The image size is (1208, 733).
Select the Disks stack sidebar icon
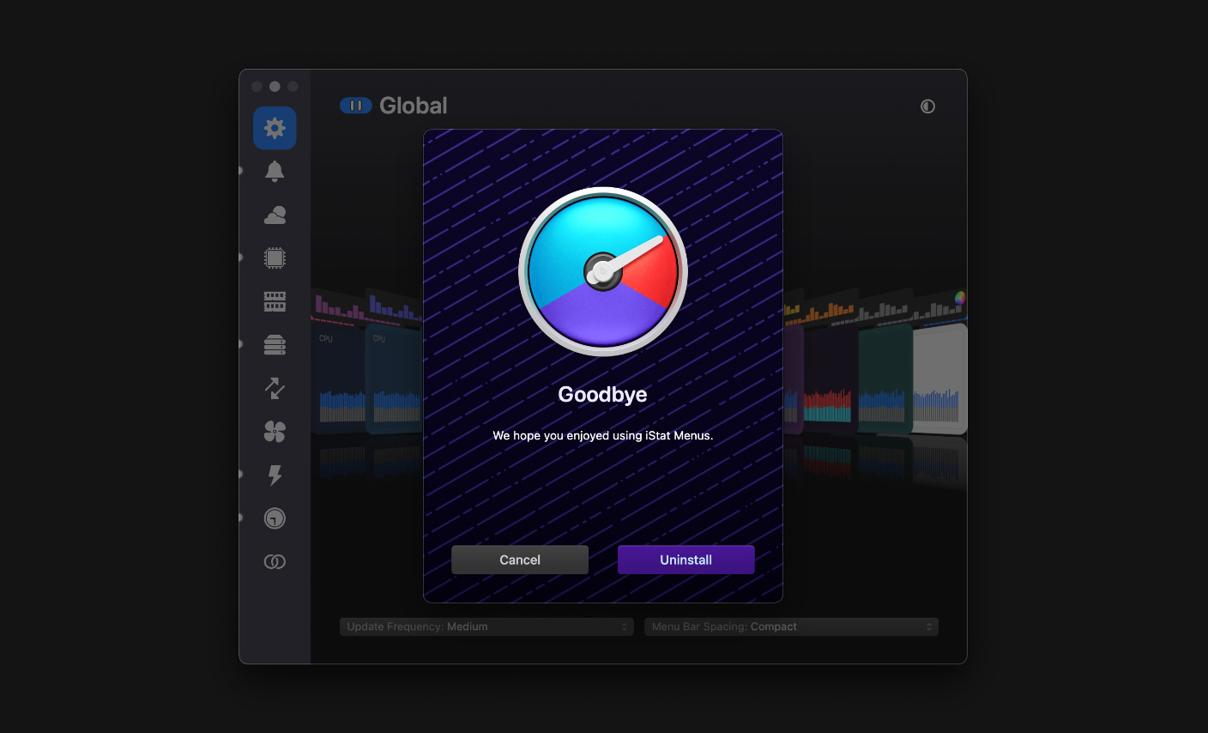[275, 345]
